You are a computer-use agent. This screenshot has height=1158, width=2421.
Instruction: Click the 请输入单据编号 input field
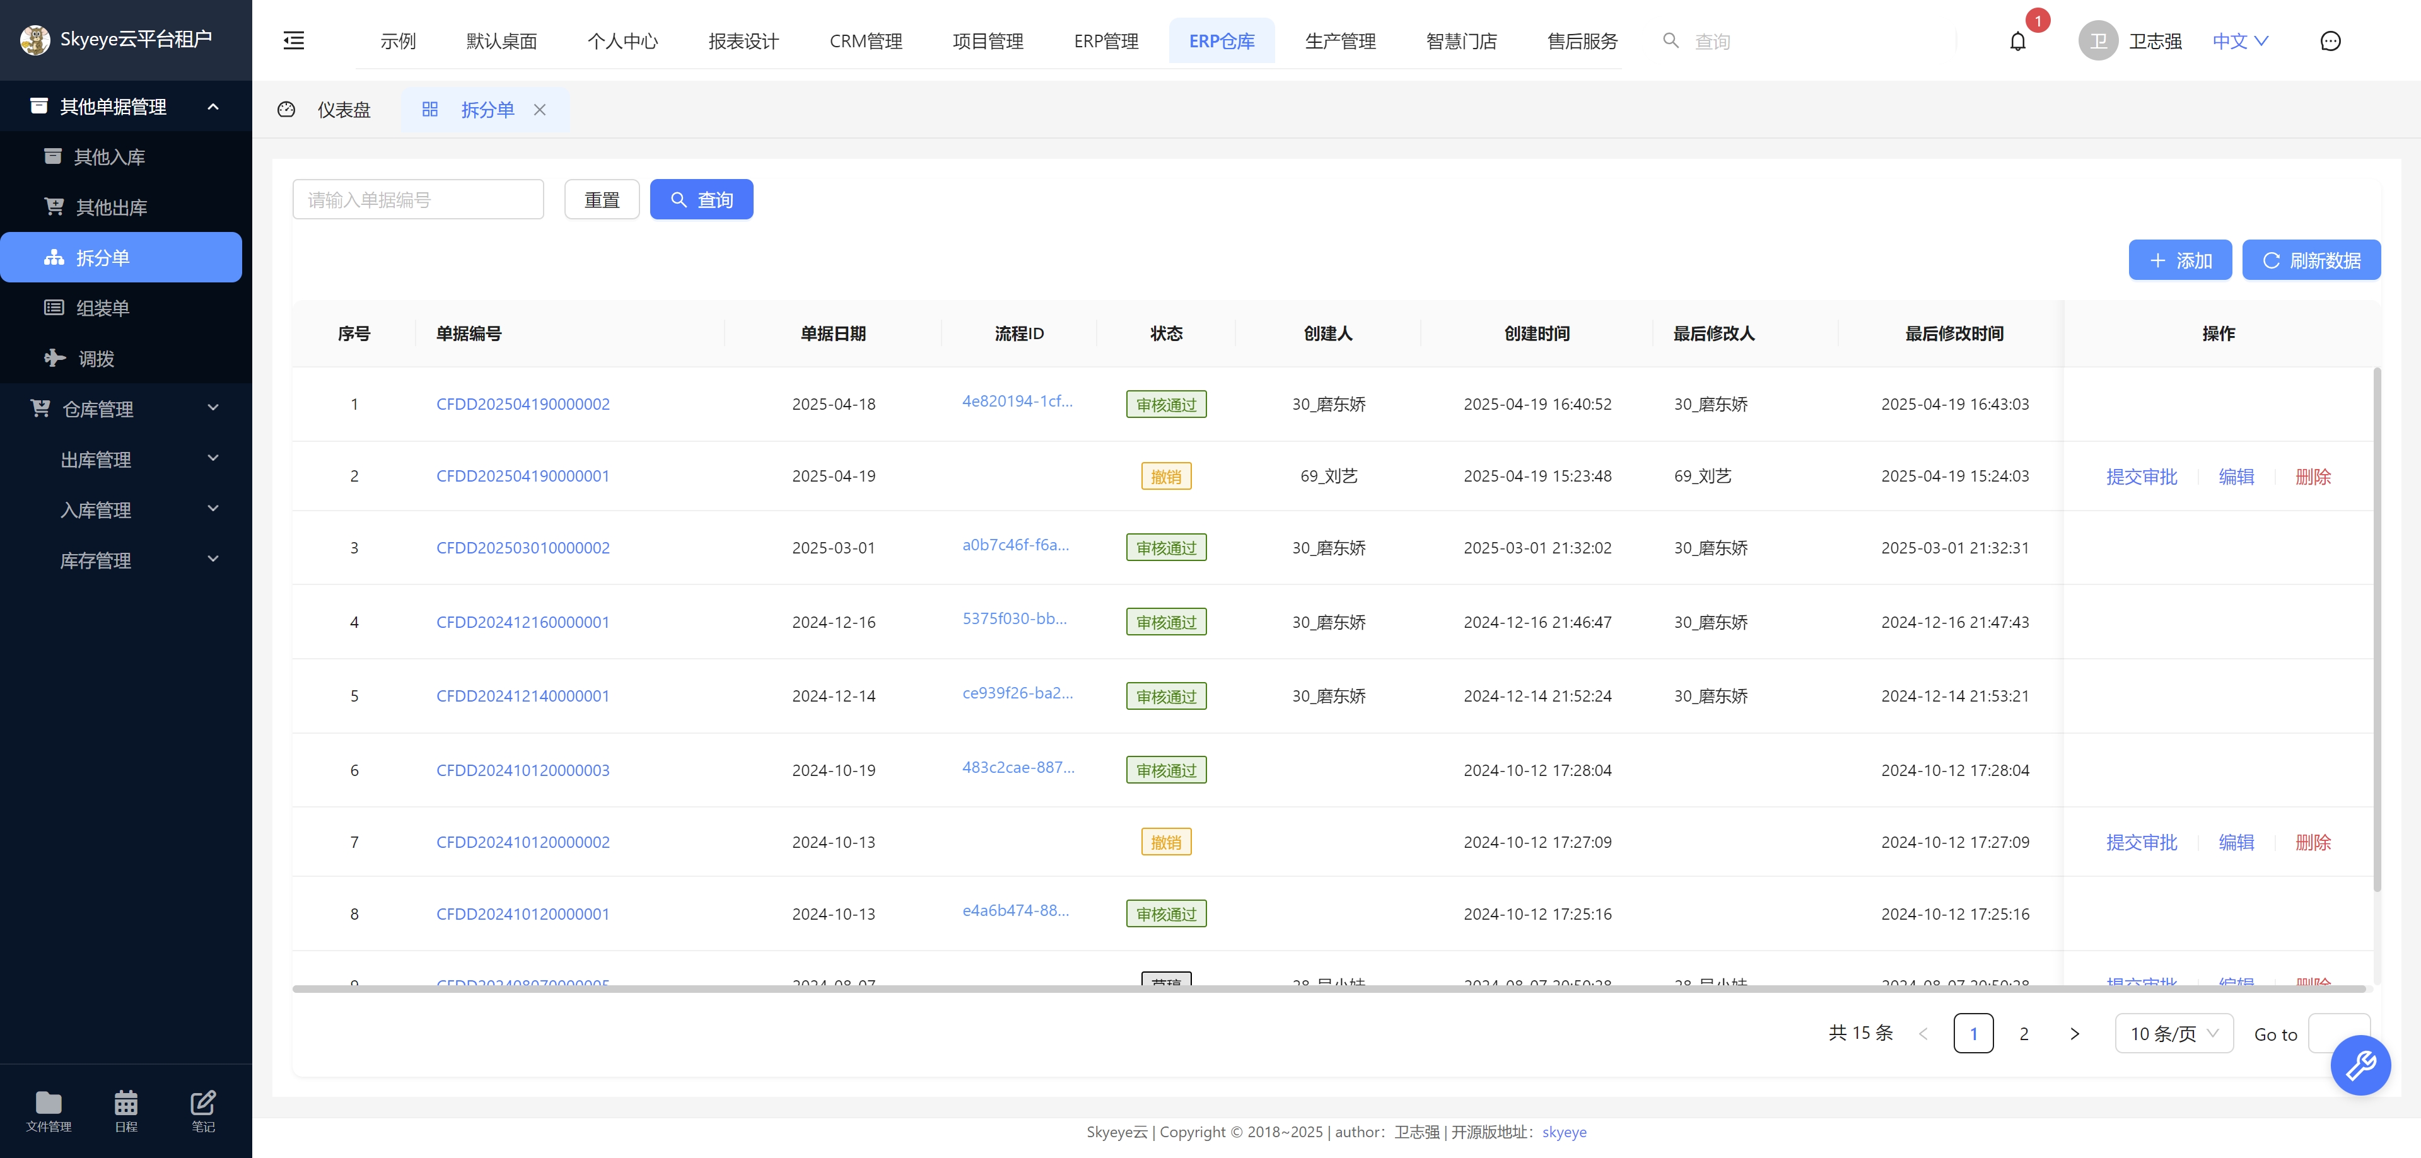pos(418,199)
